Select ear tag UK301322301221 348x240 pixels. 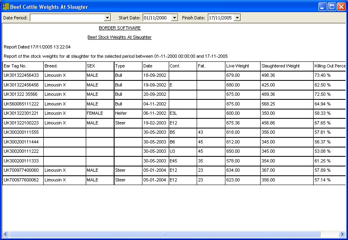21,113
